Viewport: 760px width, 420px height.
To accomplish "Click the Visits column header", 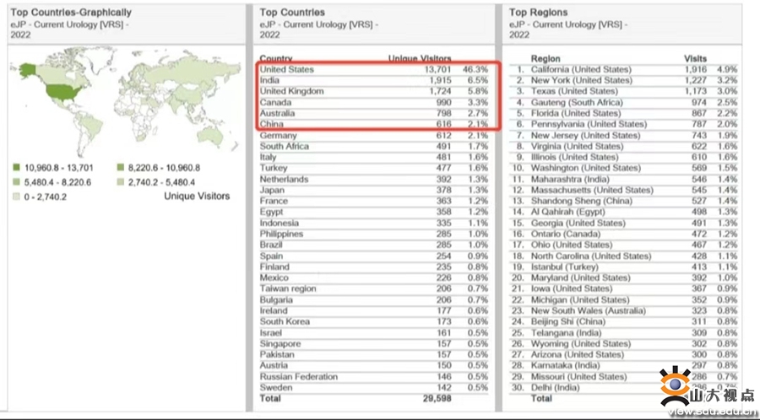I will 695,58.
